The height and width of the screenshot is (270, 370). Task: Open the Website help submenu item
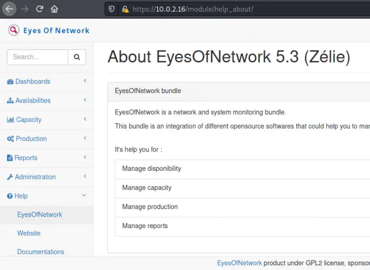(29, 233)
